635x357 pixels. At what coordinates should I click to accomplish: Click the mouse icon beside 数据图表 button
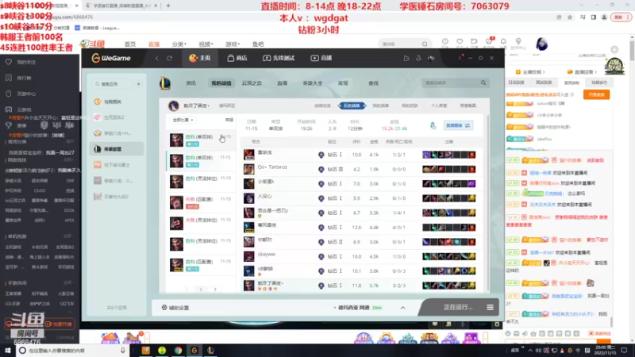(x=433, y=125)
